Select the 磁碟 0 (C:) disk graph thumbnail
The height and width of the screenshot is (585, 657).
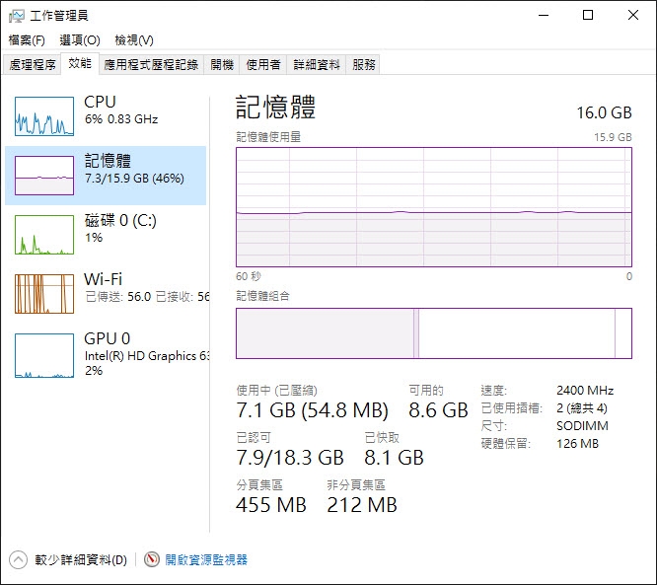coord(44,235)
